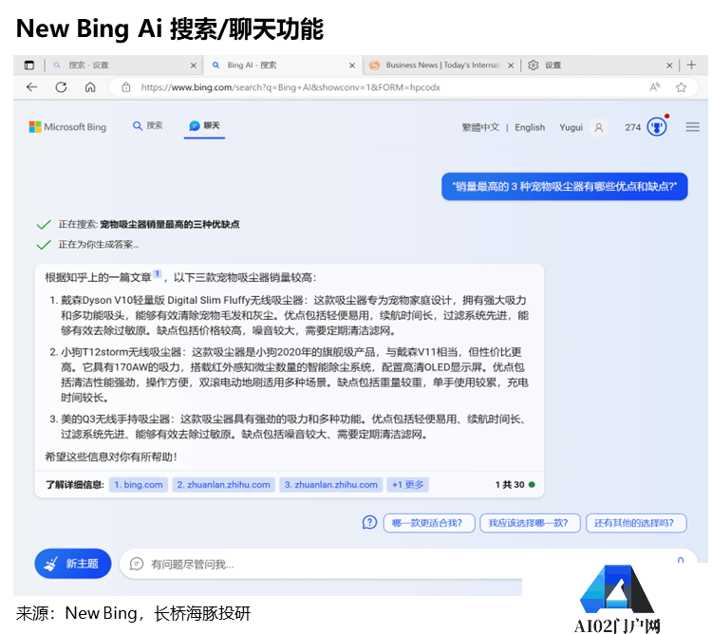Screen dimensions: 712x634
Task: Switch to the Business News tab
Action: pyautogui.click(x=440, y=65)
